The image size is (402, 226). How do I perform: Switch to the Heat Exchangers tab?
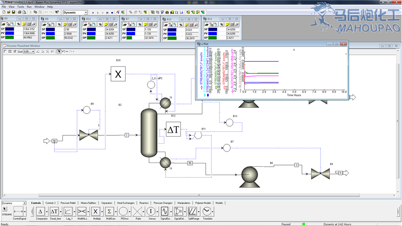pos(126,203)
